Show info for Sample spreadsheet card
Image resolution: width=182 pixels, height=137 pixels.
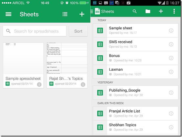[x=39, y=84]
